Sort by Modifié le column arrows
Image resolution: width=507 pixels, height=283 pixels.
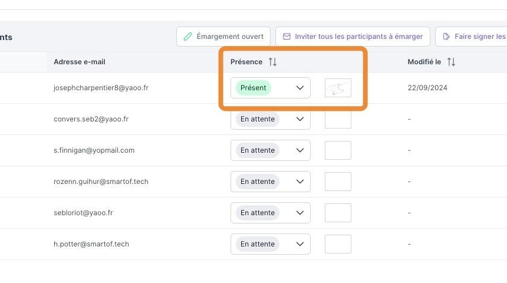(451, 62)
